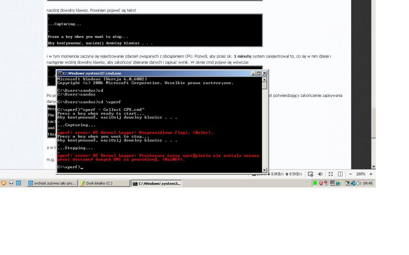Viewport: 409px width, 255px height.
Task: Click the 100% zoom level value
Action: point(361,174)
